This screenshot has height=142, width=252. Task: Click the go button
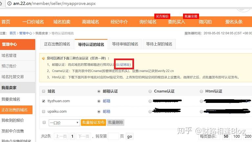coord(129,136)
